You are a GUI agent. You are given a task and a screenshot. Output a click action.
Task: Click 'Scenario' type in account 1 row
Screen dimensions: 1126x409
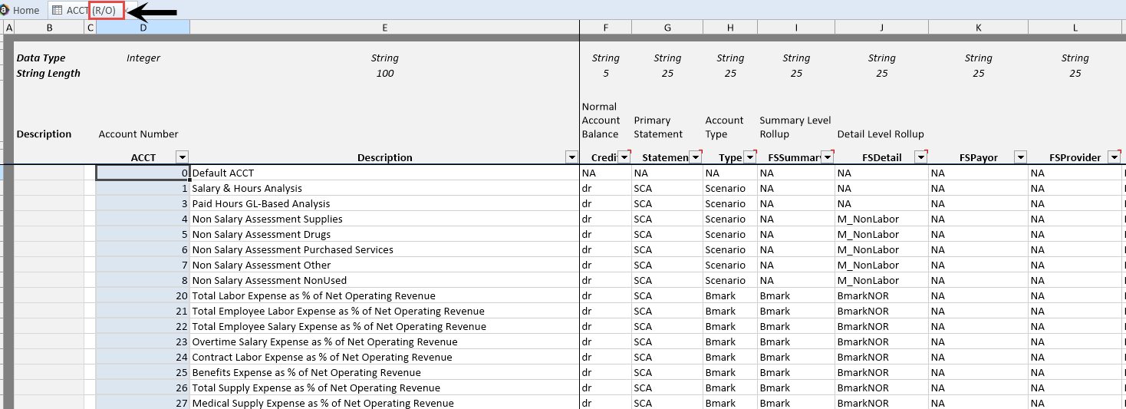730,188
